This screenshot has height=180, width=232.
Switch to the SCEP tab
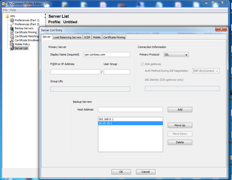pyautogui.click(x=87, y=37)
